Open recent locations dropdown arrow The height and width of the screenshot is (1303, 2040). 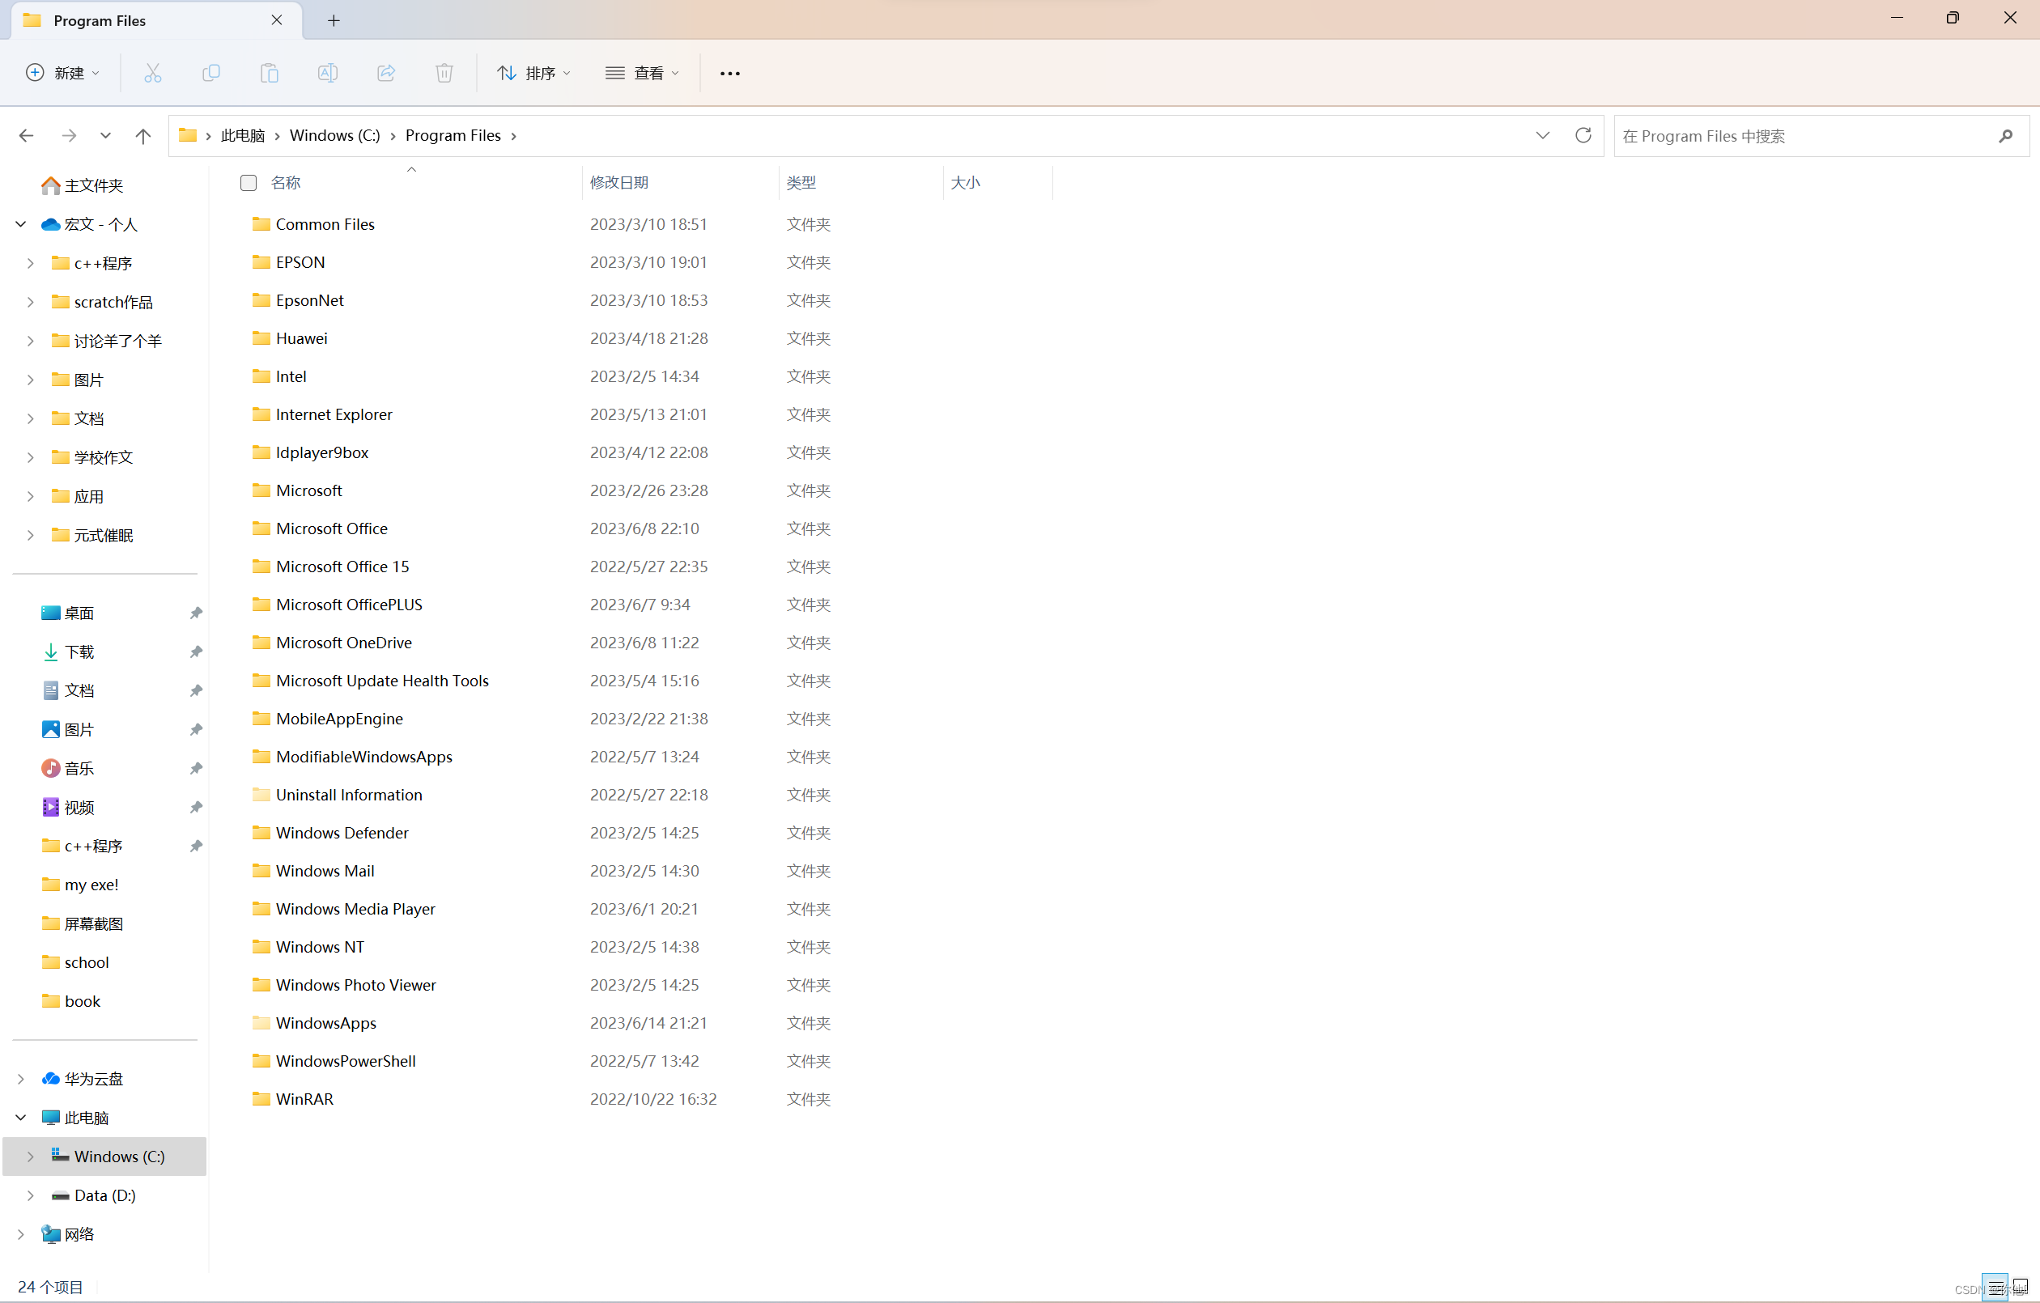[105, 135]
